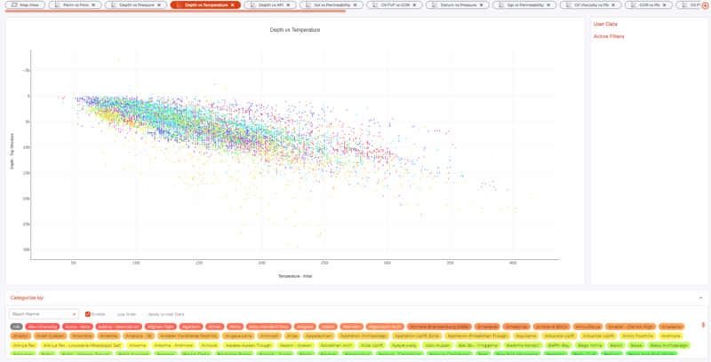Close the Depth vs API tab
Screen dimensions: 711x362
pos(289,5)
